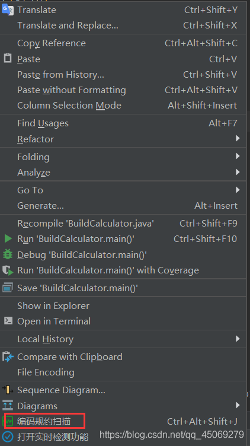Click the green Run triangle icon

point(8,238)
